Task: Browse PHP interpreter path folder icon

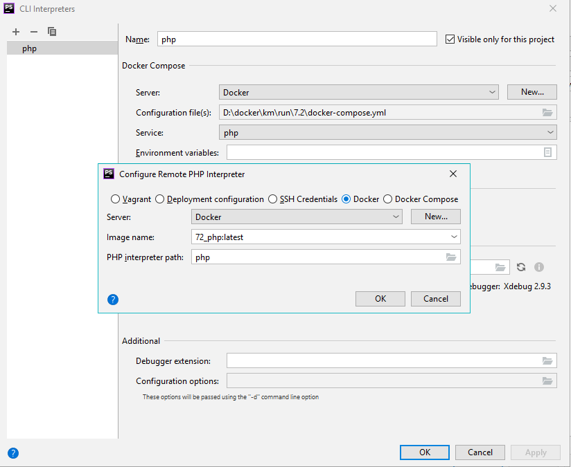Action: [x=451, y=257]
